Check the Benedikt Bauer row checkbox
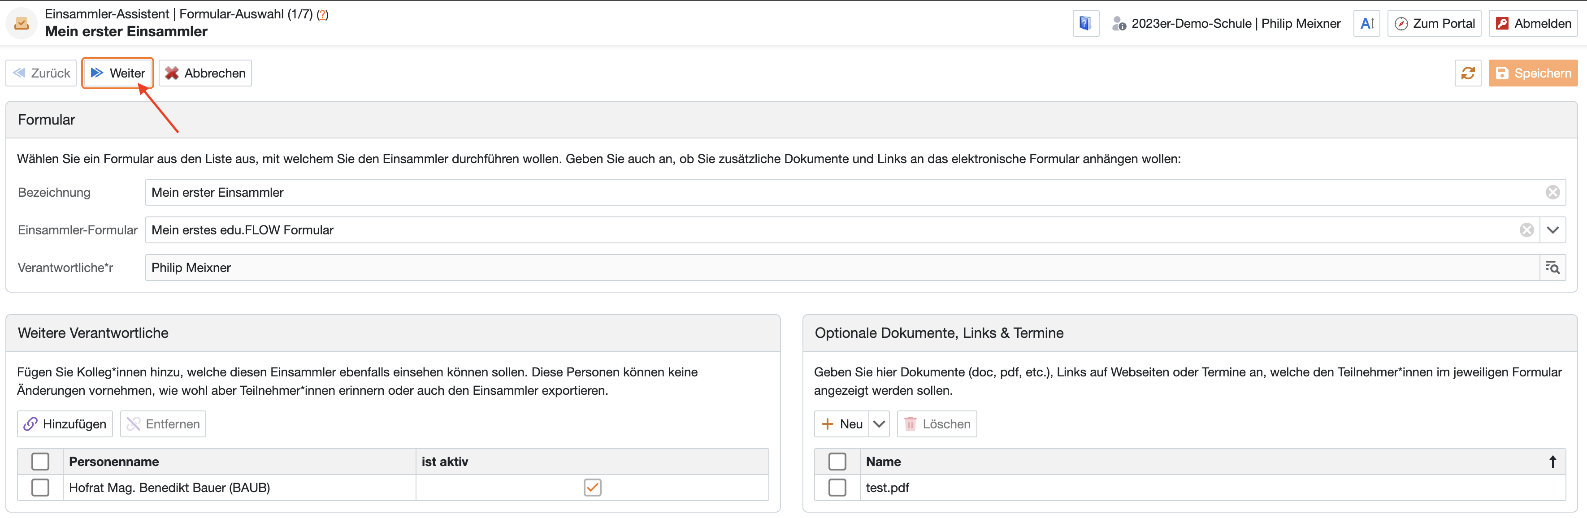 click(x=40, y=488)
